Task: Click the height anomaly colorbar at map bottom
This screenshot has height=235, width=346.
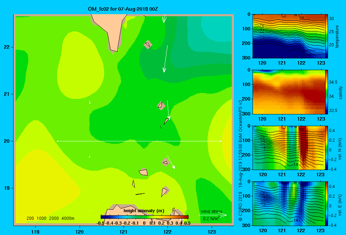Action: pyautogui.click(x=145, y=217)
